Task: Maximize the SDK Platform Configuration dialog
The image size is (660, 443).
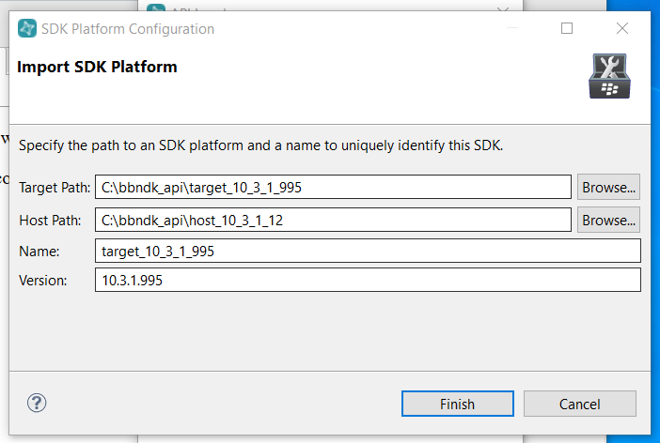Action: click(567, 28)
